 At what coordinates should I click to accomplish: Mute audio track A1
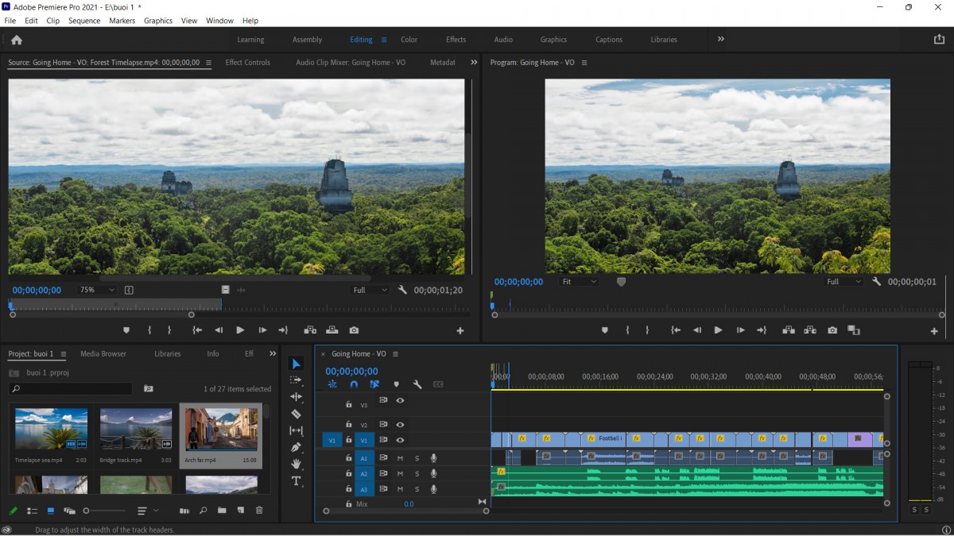(400, 458)
